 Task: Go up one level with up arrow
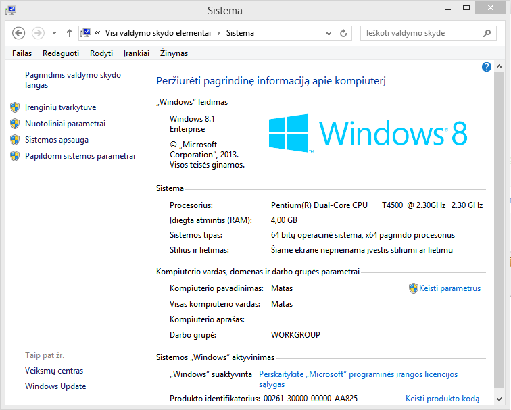(69, 33)
